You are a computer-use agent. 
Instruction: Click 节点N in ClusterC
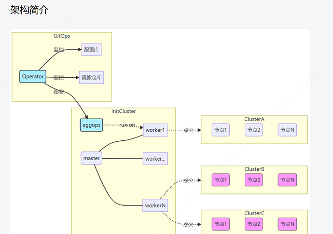click(x=287, y=224)
